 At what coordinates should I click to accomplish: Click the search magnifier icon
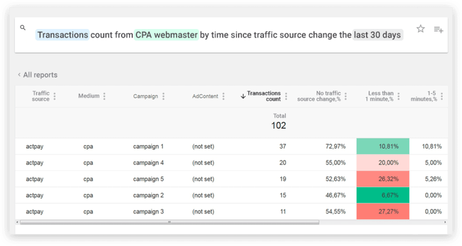(23, 28)
